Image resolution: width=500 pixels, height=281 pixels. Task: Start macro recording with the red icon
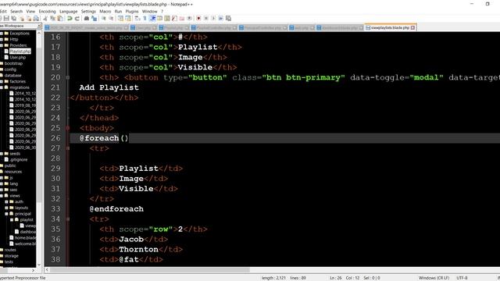click(198, 18)
